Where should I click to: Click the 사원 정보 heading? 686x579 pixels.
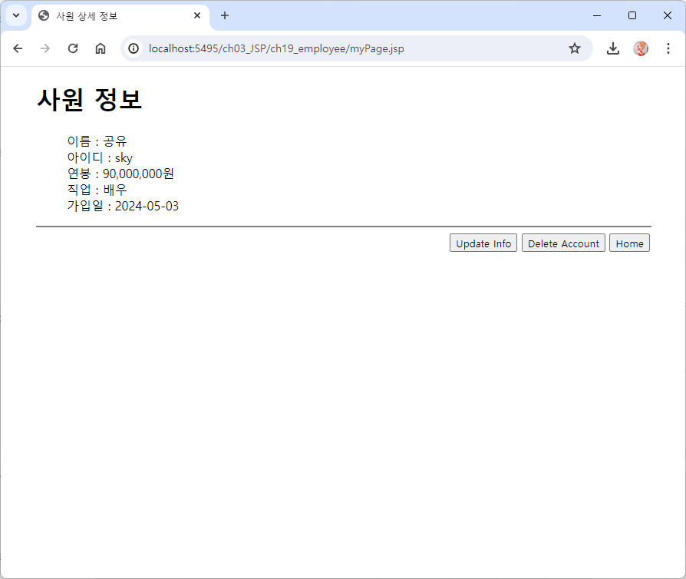point(90,99)
